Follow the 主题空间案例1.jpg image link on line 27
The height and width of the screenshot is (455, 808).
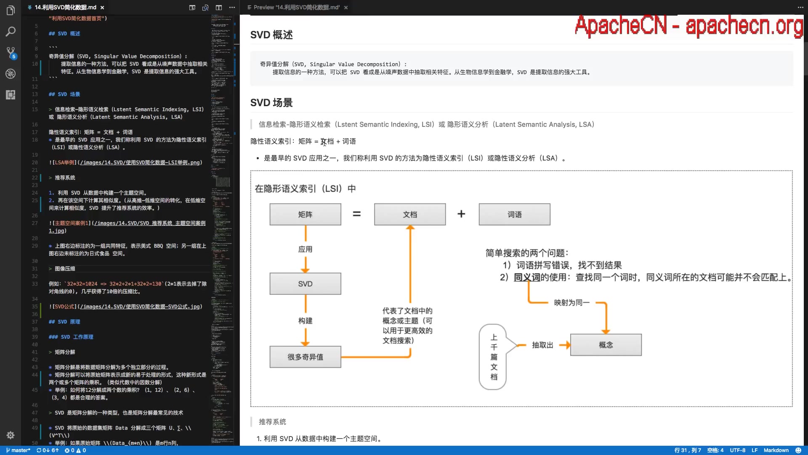(x=127, y=227)
